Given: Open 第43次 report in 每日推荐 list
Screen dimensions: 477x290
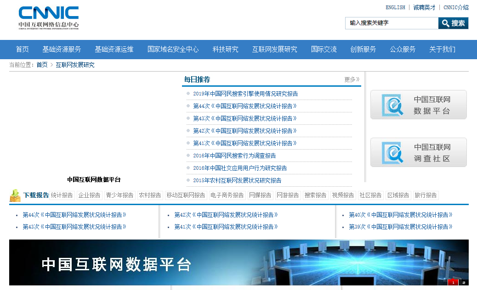Looking at the screenshot, I should coord(245,118).
